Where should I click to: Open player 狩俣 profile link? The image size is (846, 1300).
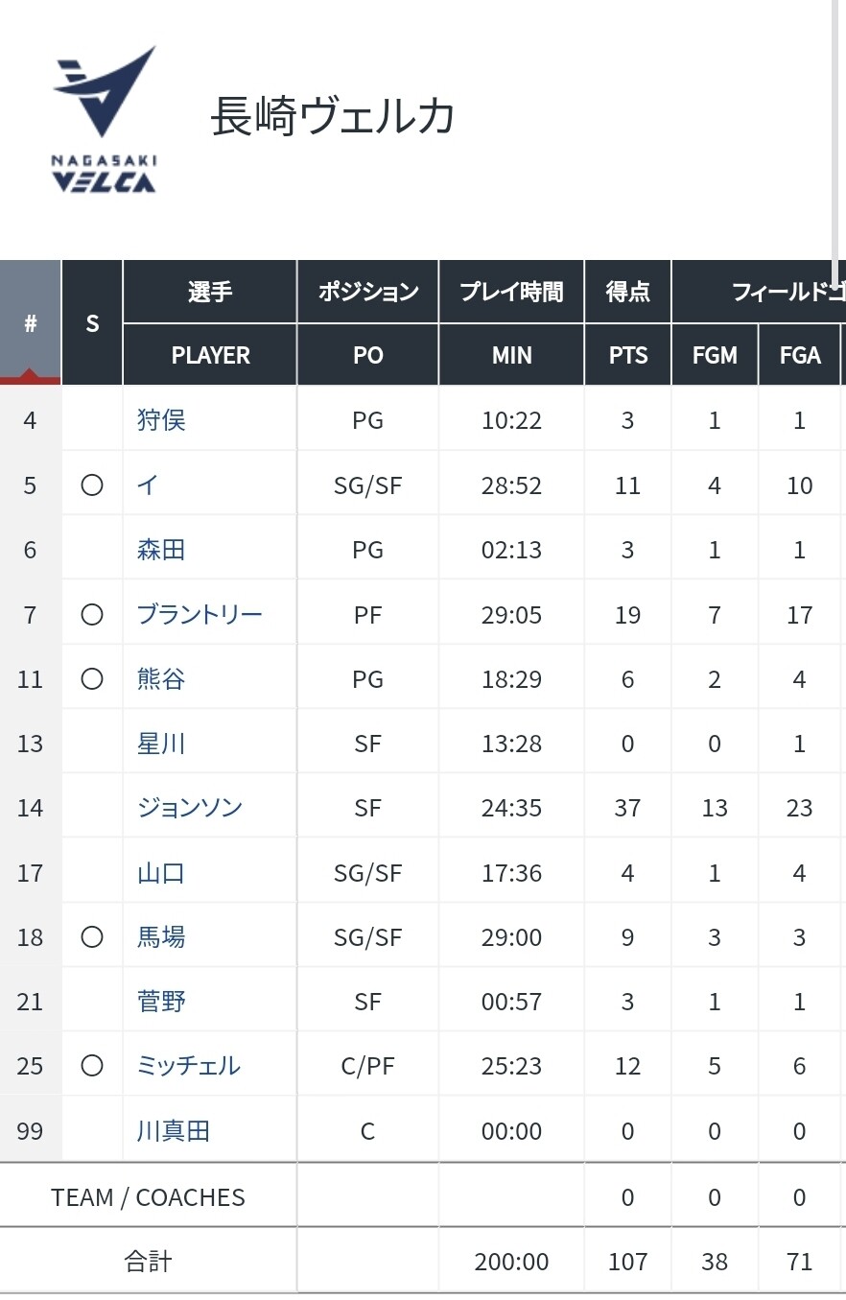click(x=161, y=420)
